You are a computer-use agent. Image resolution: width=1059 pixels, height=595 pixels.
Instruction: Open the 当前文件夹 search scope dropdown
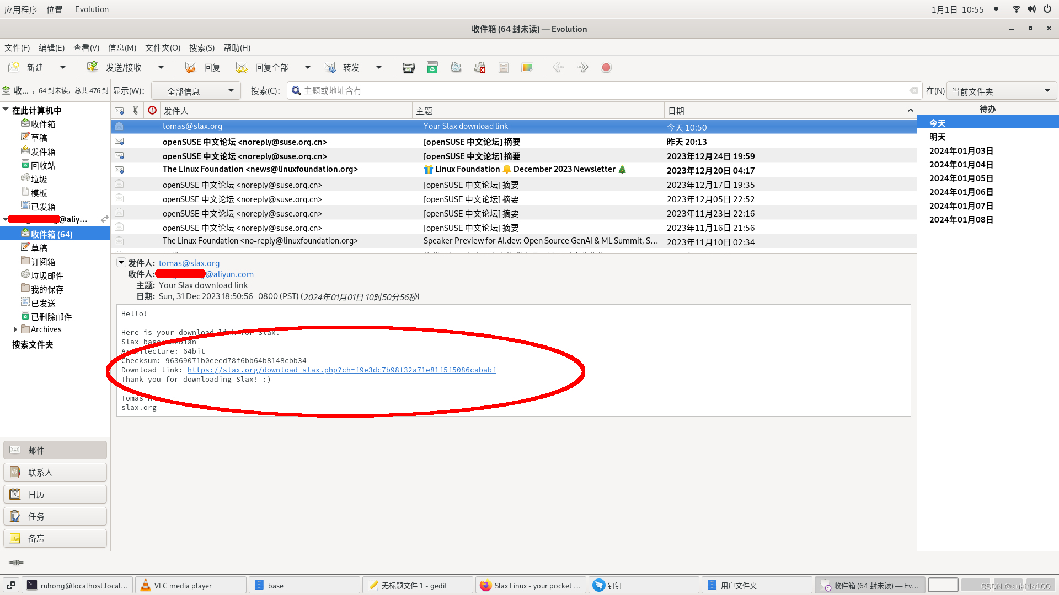point(1001,91)
